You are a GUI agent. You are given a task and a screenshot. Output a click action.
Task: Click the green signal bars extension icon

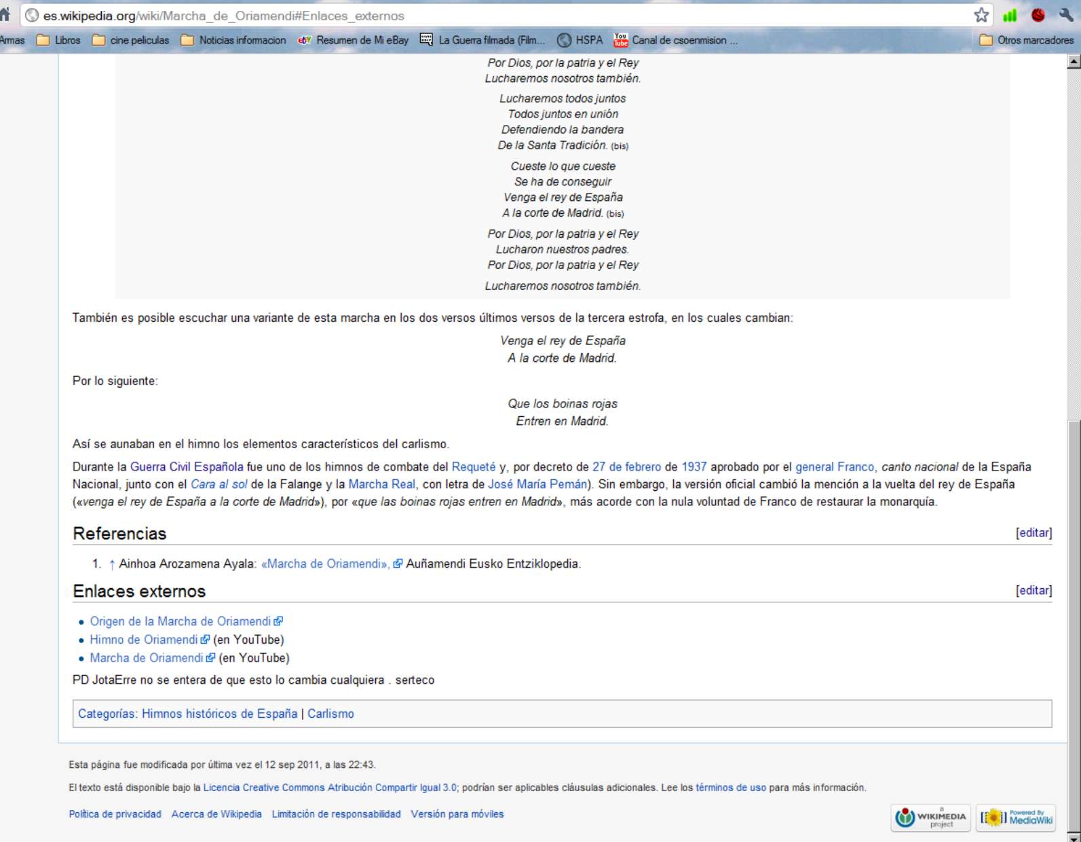(x=1010, y=15)
